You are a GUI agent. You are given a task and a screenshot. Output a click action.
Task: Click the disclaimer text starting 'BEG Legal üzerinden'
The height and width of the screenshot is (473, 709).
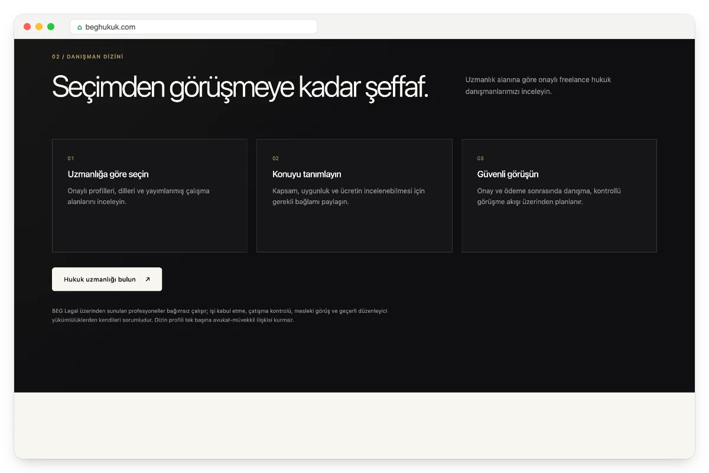[x=220, y=315]
